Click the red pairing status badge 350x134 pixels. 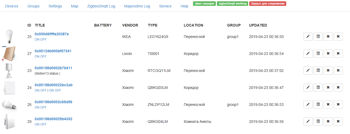coord(268,4)
